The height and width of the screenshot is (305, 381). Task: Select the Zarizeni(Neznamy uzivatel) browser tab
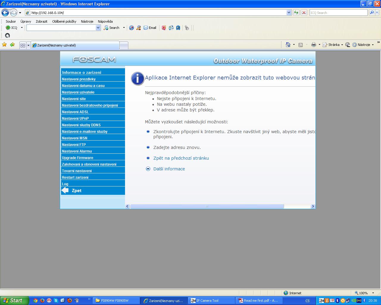(x=75, y=45)
